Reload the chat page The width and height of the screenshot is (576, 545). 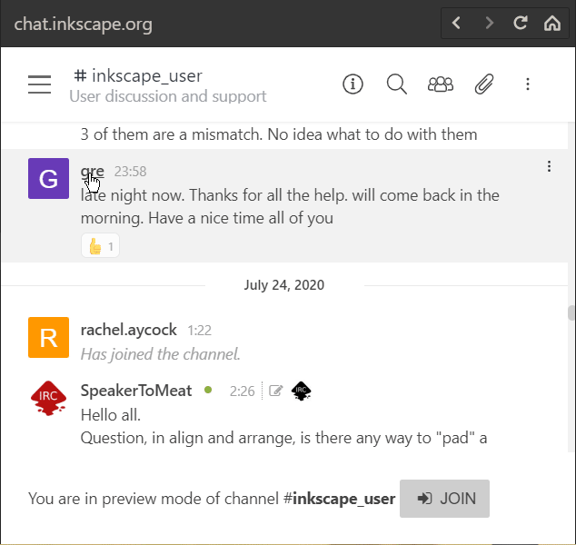[x=521, y=23]
